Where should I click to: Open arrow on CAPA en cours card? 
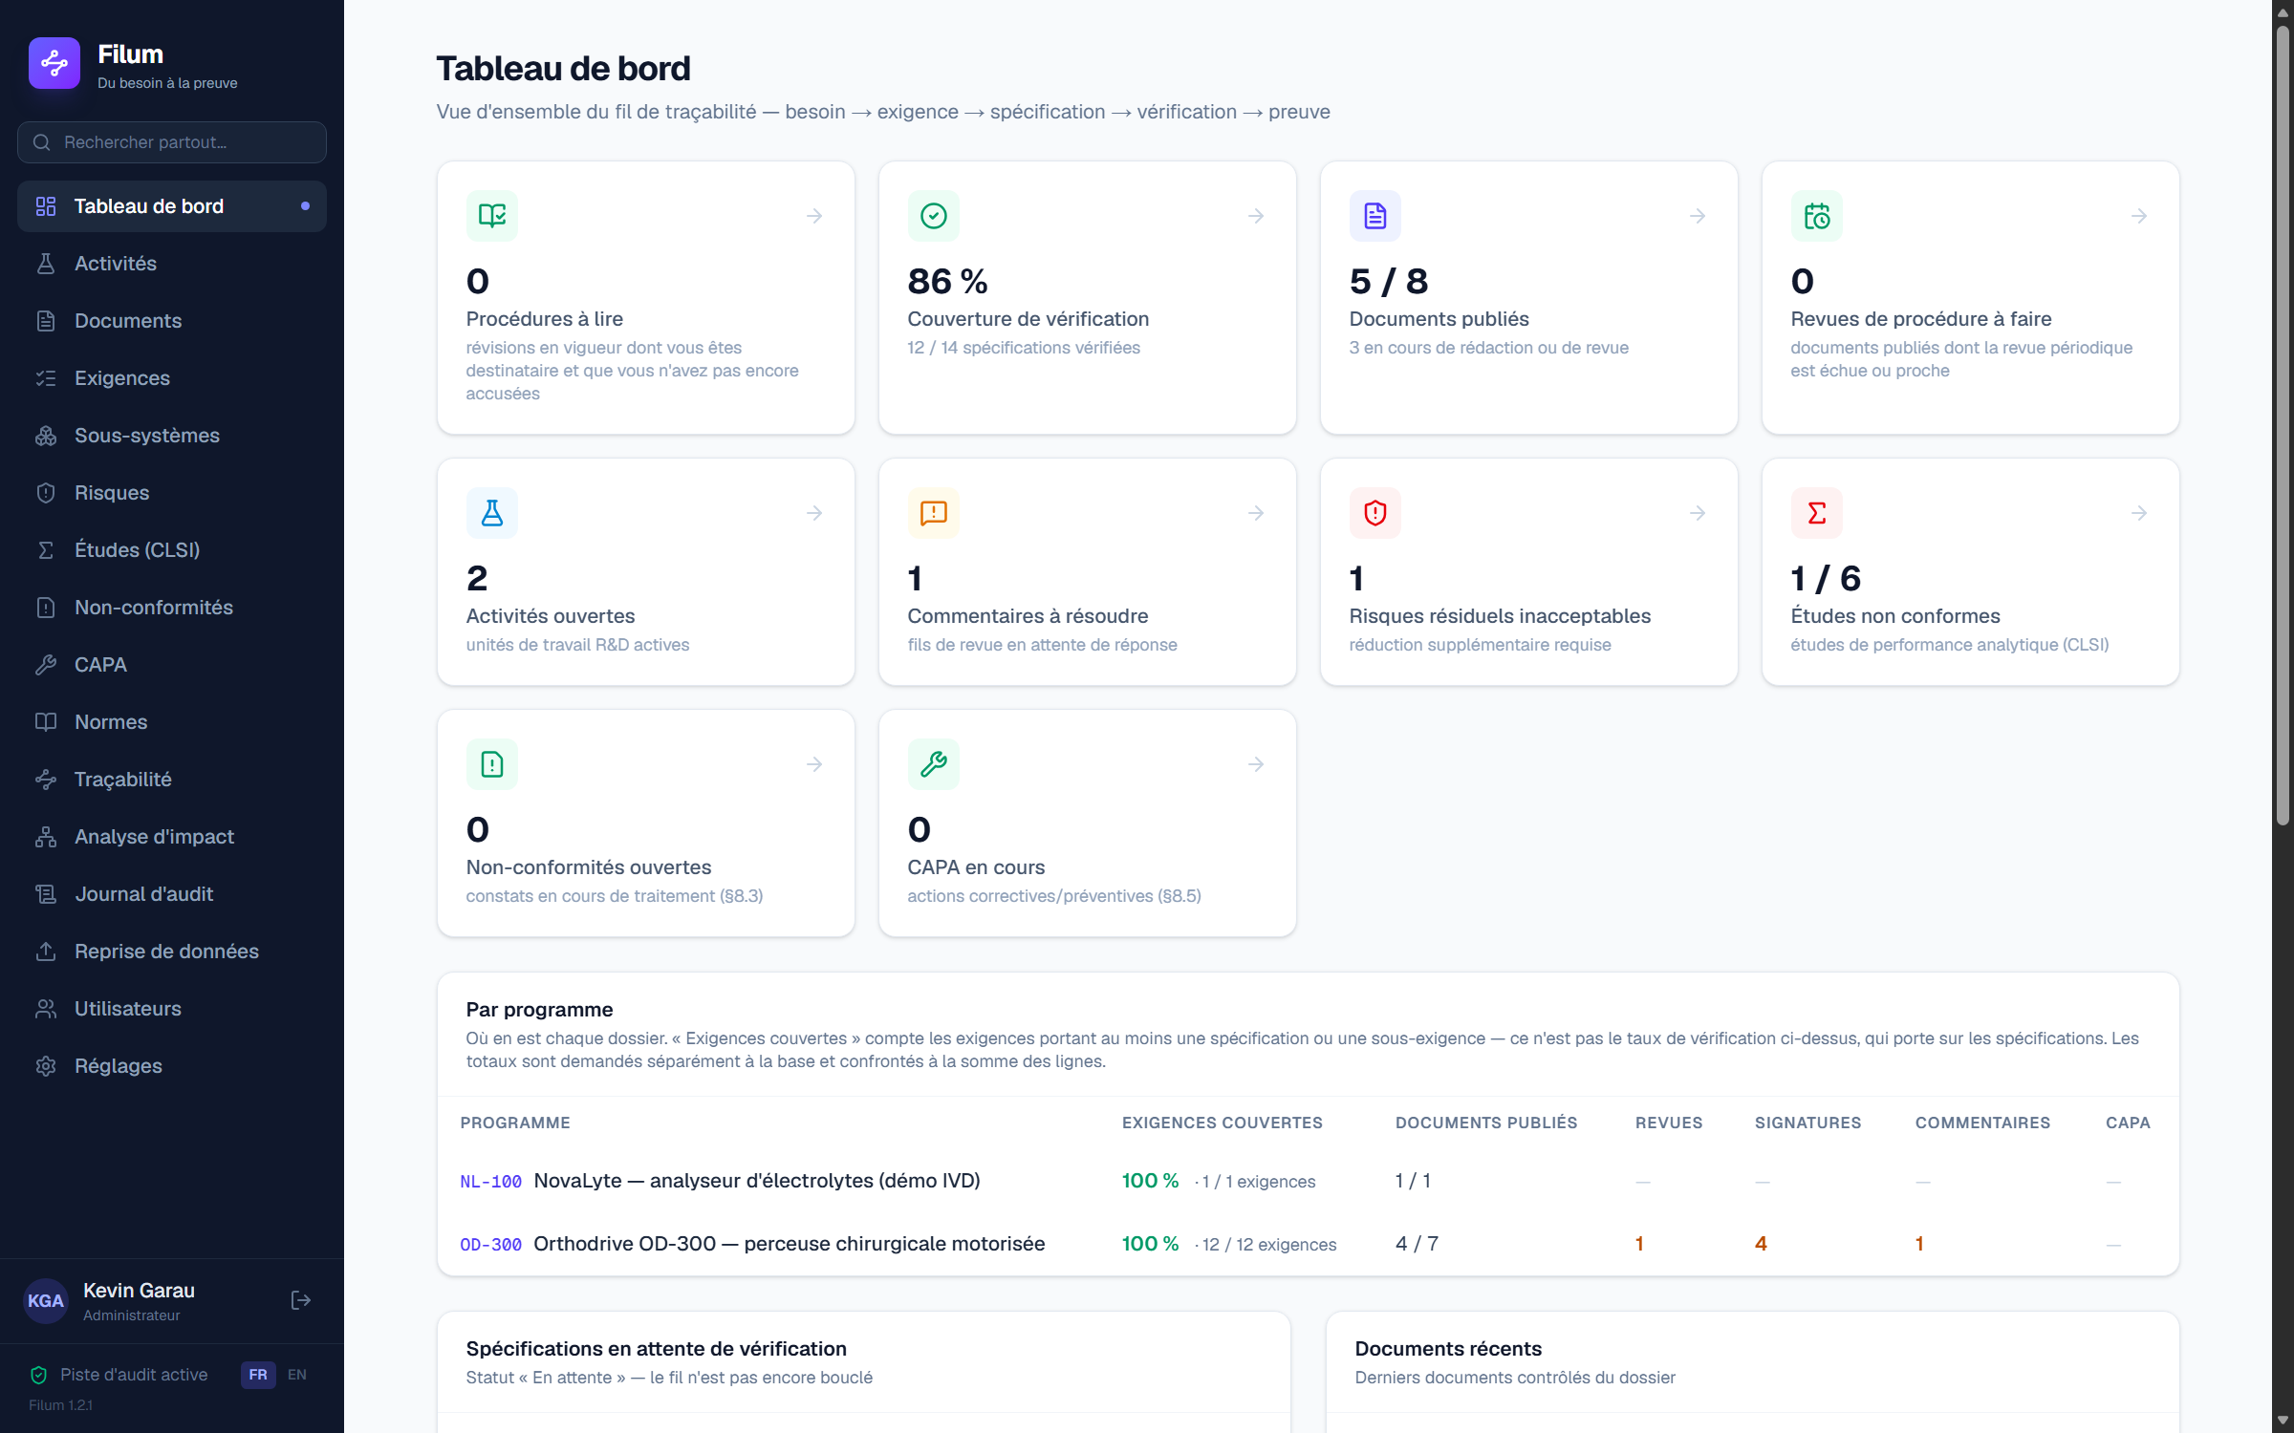pos(1256,764)
